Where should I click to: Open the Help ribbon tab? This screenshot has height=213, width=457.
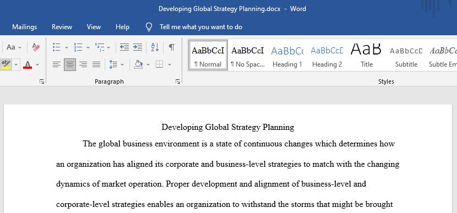pyautogui.click(x=122, y=27)
